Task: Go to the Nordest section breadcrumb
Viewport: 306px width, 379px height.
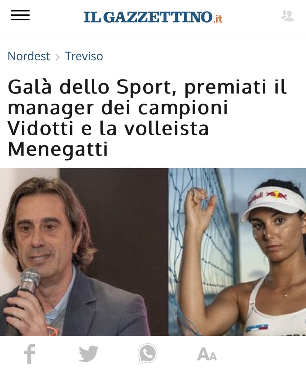Action: click(x=29, y=56)
